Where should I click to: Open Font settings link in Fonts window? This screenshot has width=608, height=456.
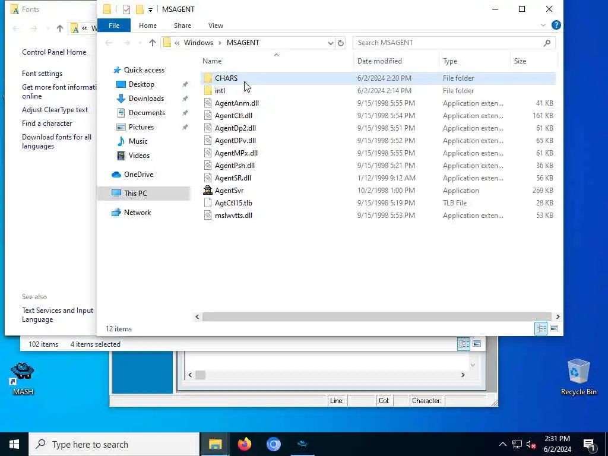(x=42, y=73)
